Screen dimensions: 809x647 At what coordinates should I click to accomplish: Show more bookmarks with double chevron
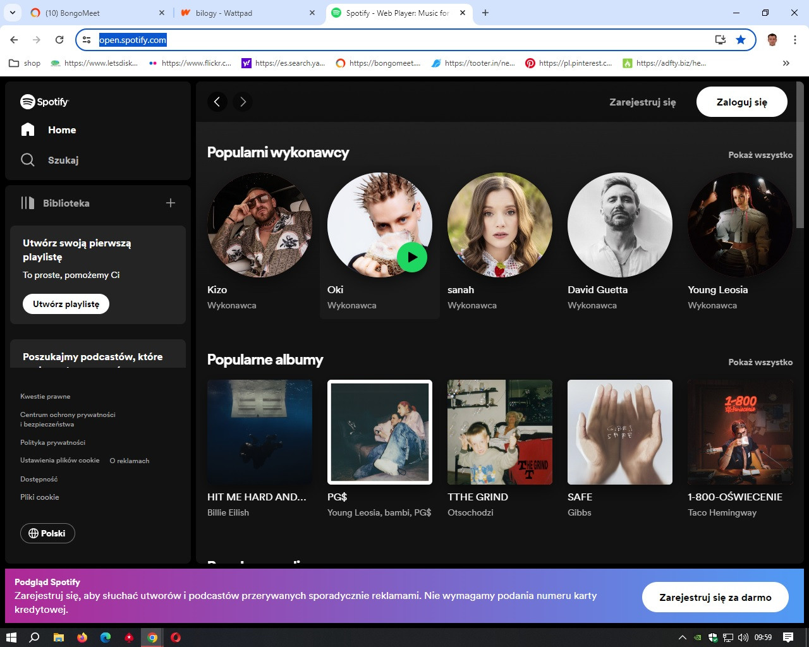[786, 63]
